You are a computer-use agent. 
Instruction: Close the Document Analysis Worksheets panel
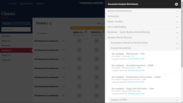click(176, 4)
